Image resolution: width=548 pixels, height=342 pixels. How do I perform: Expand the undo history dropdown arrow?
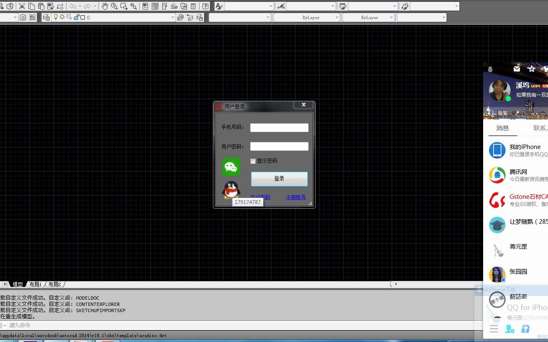pyautogui.click(x=79, y=6)
